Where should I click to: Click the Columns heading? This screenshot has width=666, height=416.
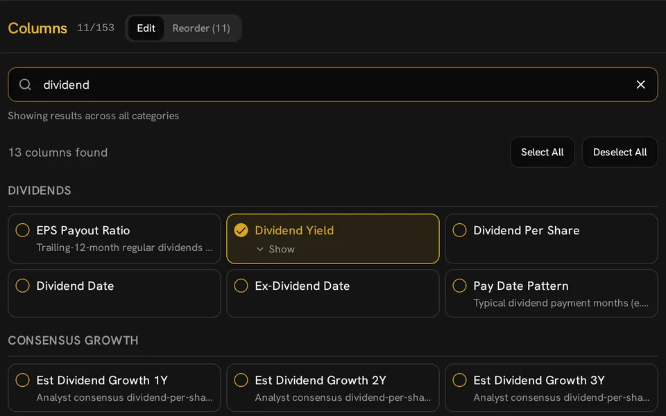pyautogui.click(x=37, y=28)
